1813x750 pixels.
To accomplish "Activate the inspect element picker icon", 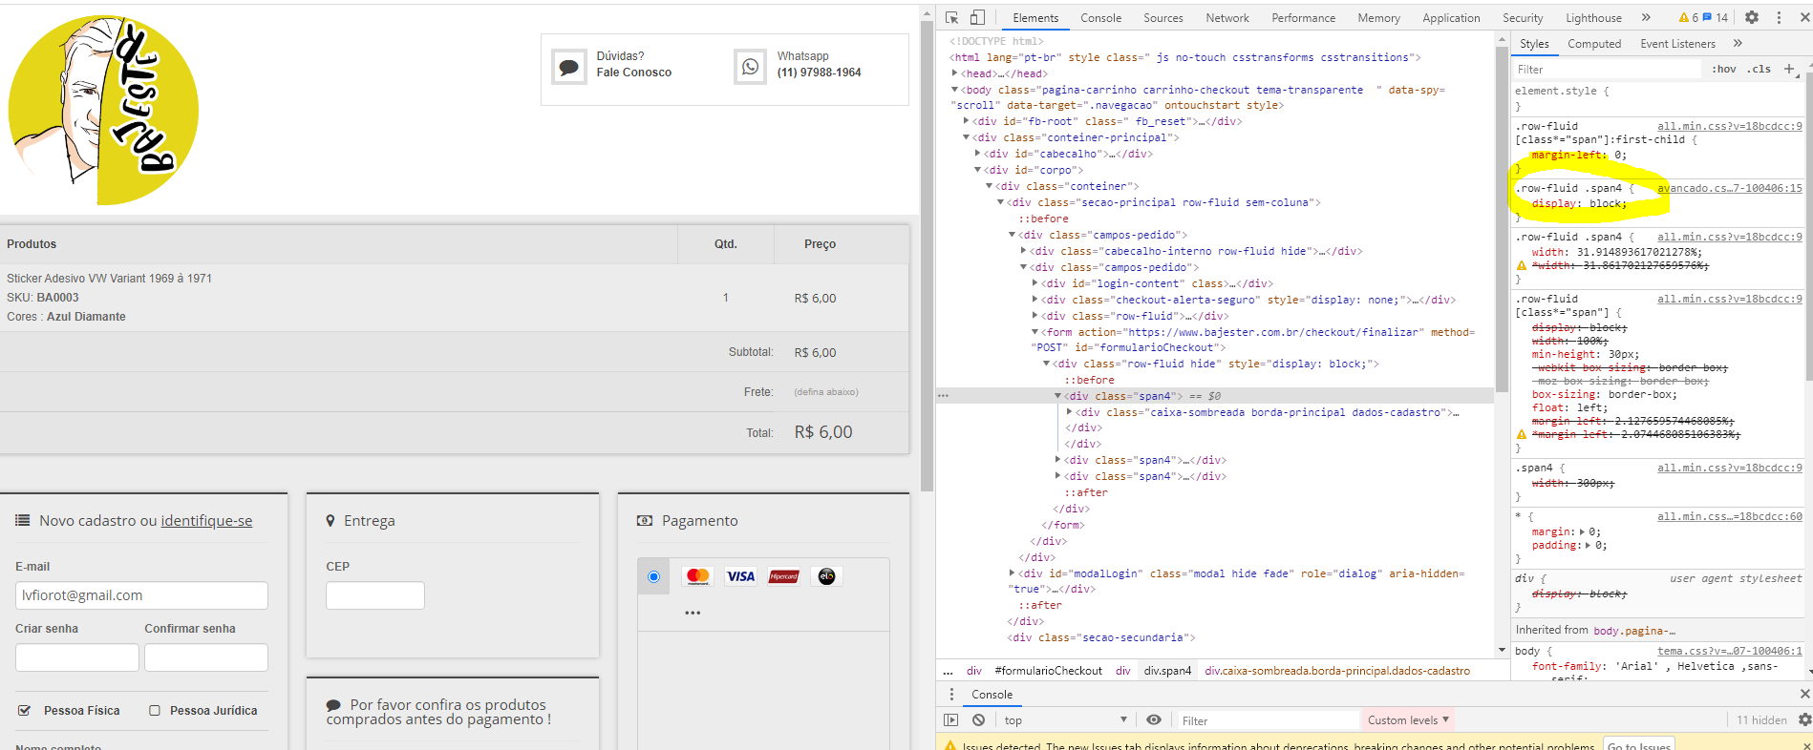I will [x=951, y=17].
